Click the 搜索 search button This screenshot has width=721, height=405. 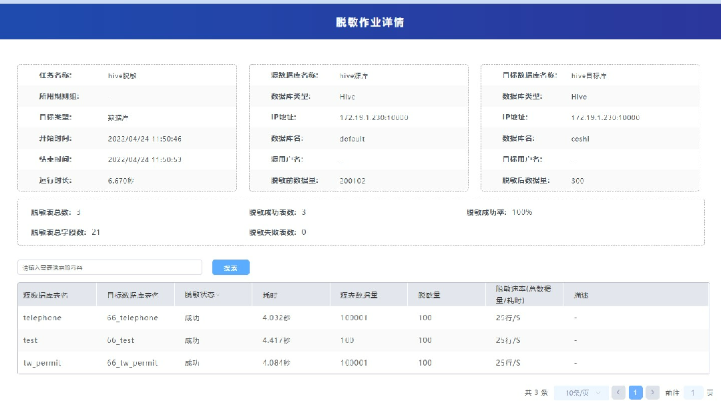tap(230, 268)
